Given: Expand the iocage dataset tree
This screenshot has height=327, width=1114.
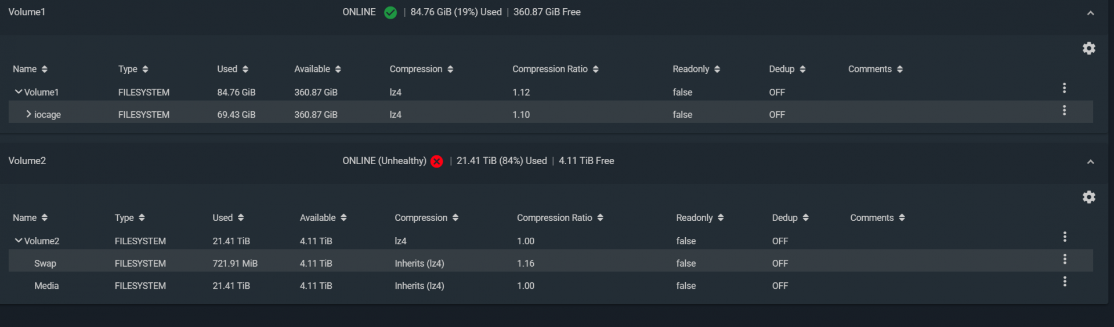Looking at the screenshot, I should tap(28, 114).
